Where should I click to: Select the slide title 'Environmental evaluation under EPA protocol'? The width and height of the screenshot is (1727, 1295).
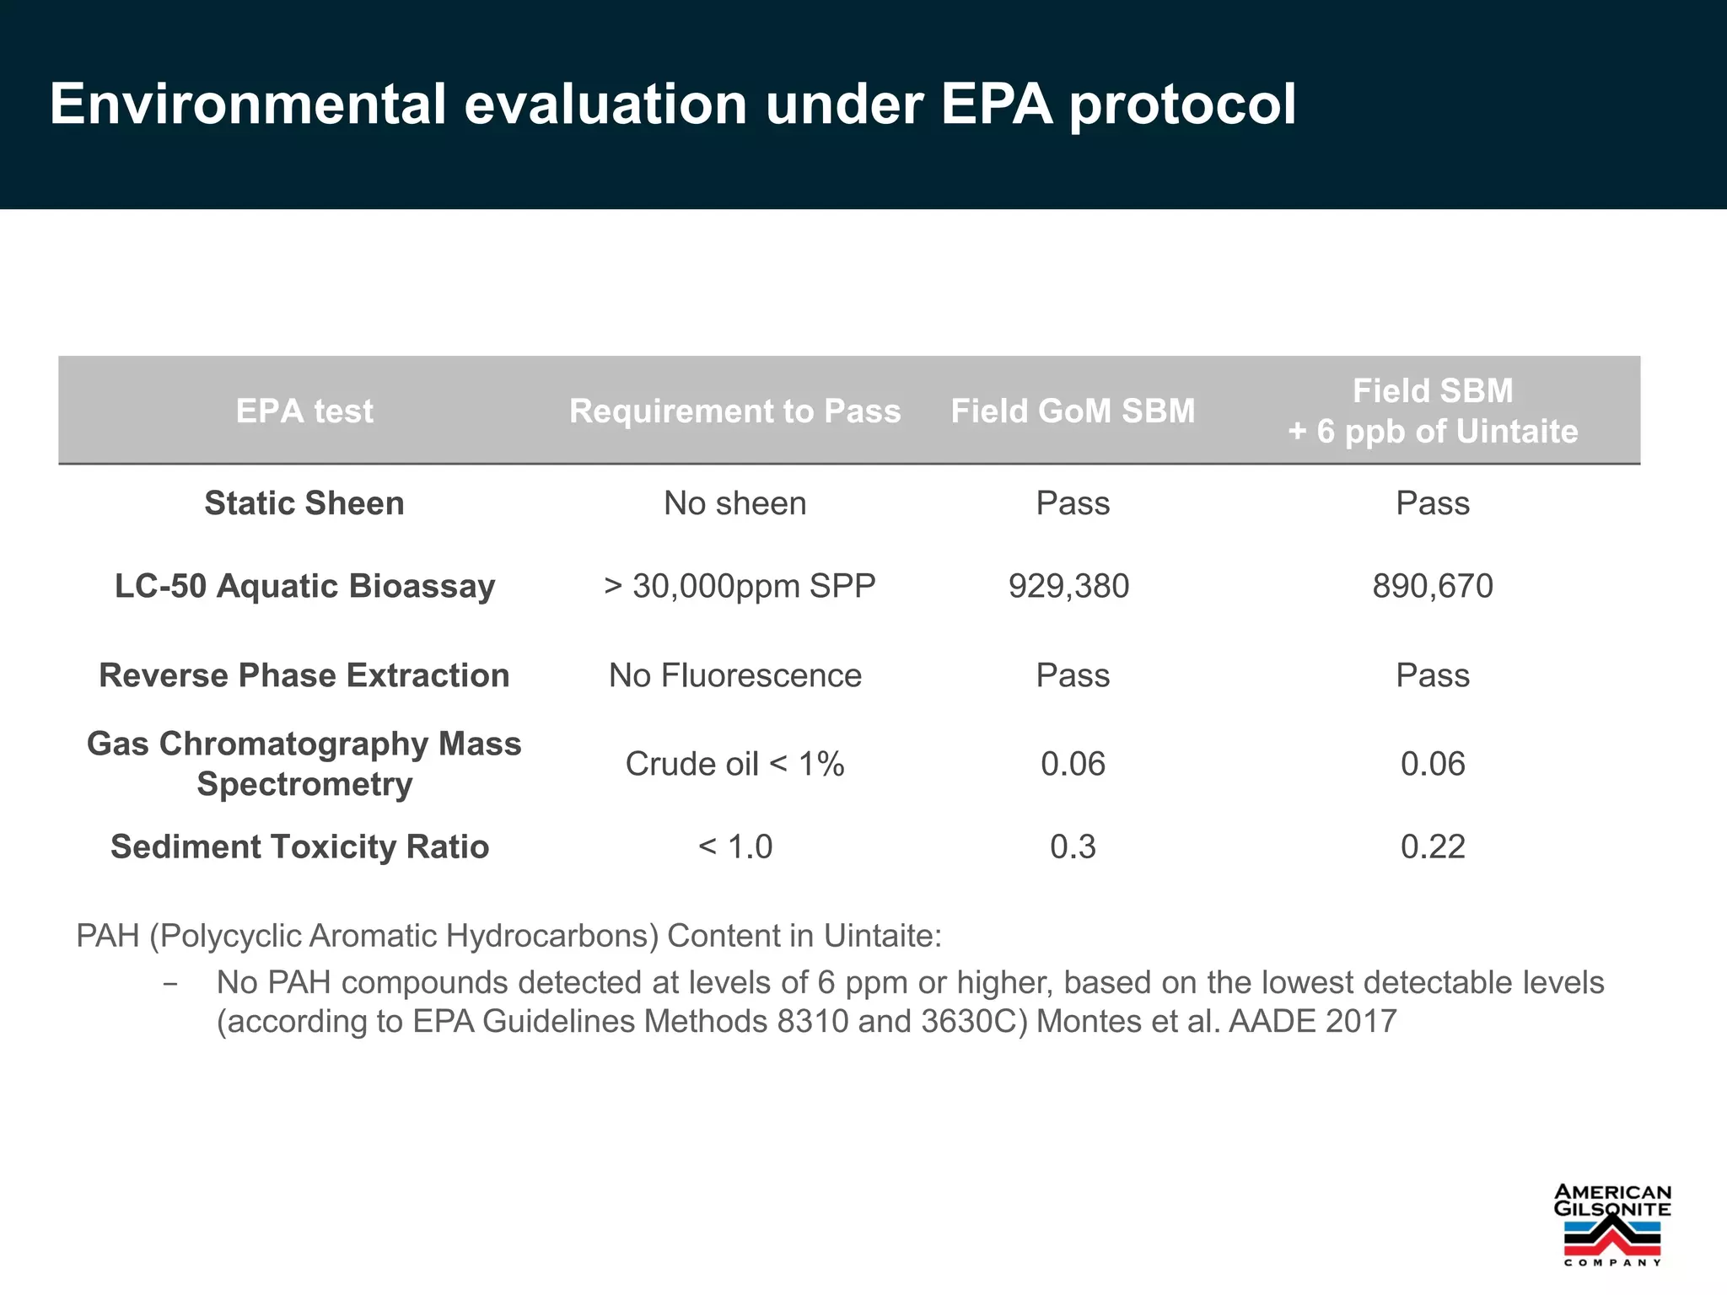pos(673,105)
